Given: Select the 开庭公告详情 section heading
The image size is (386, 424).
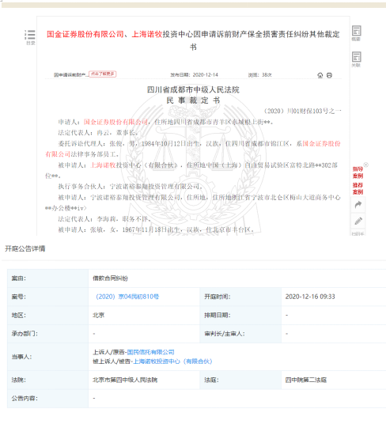Looking at the screenshot, I should 25,248.
